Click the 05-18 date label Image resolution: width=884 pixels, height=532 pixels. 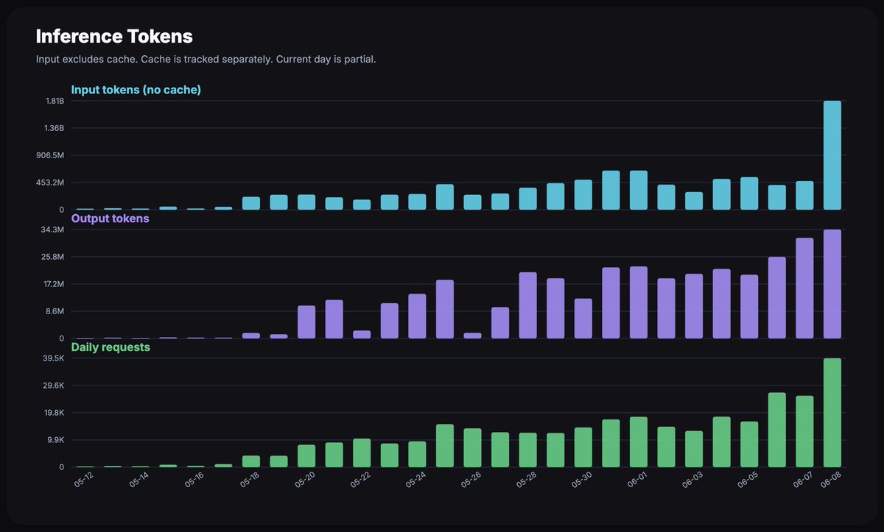tap(249, 480)
